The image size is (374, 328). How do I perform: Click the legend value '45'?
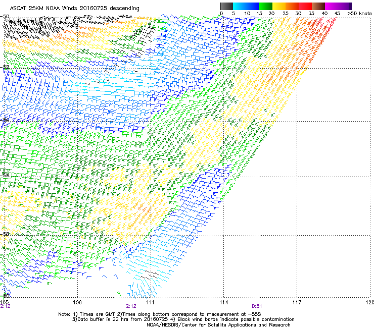click(x=337, y=14)
